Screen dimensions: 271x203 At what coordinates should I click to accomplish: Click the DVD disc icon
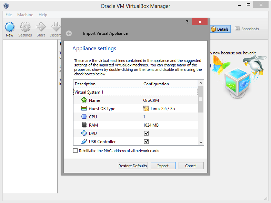coord(84,133)
